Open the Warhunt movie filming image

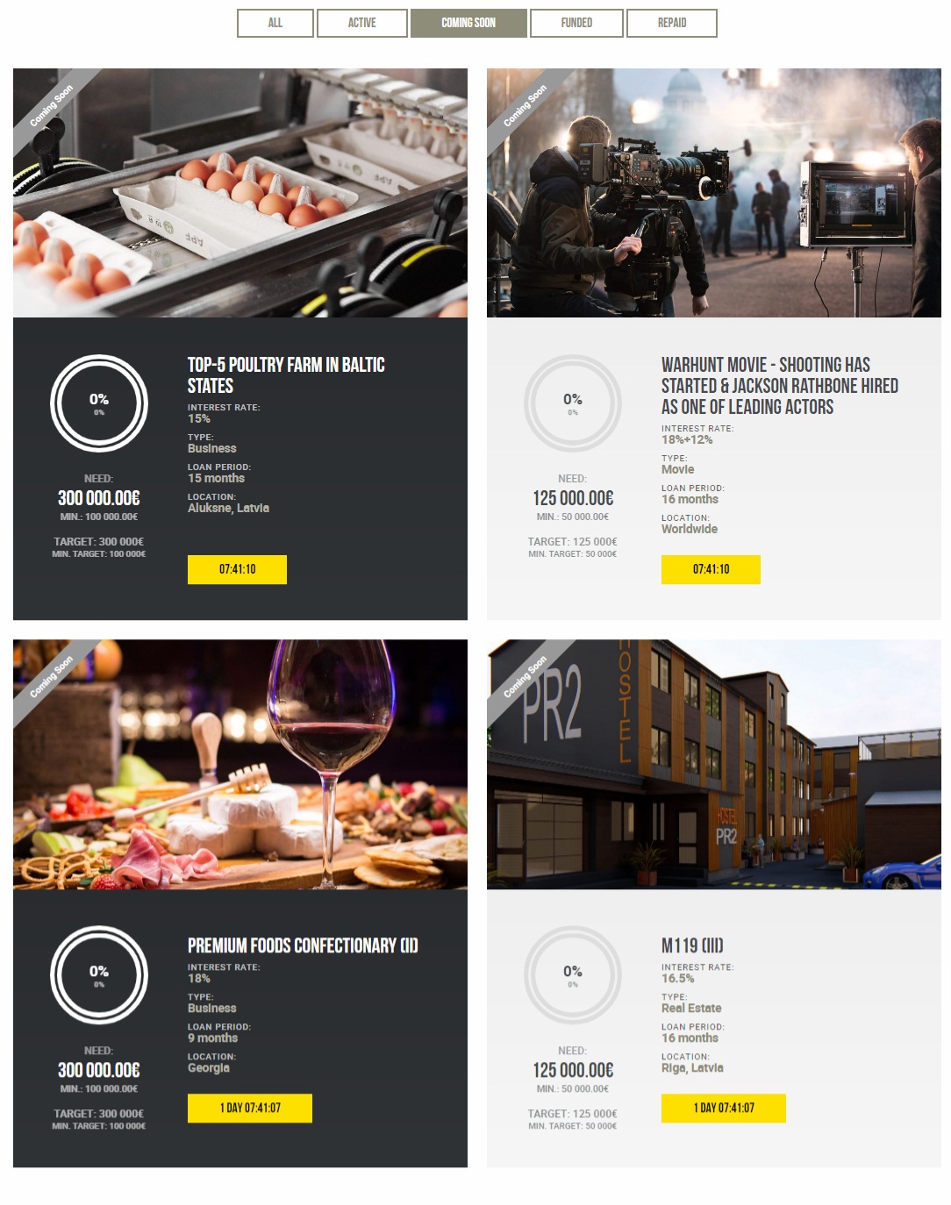(714, 193)
